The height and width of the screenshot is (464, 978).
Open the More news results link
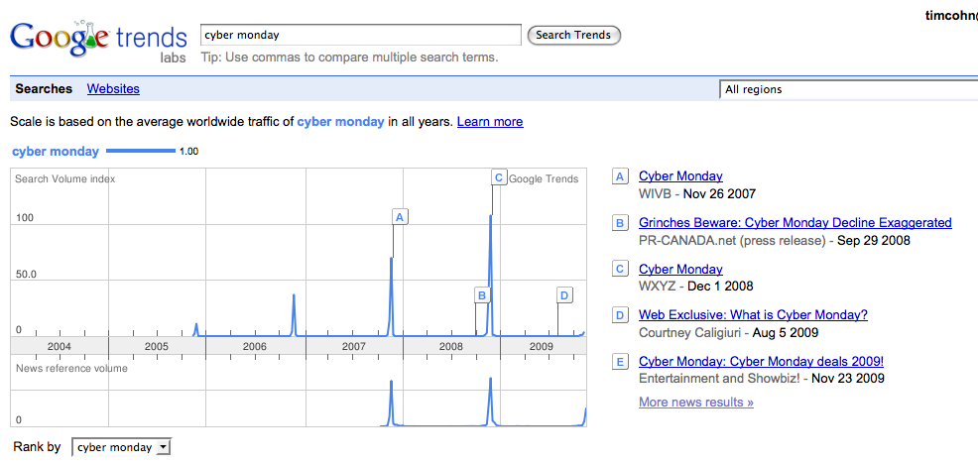coord(695,402)
